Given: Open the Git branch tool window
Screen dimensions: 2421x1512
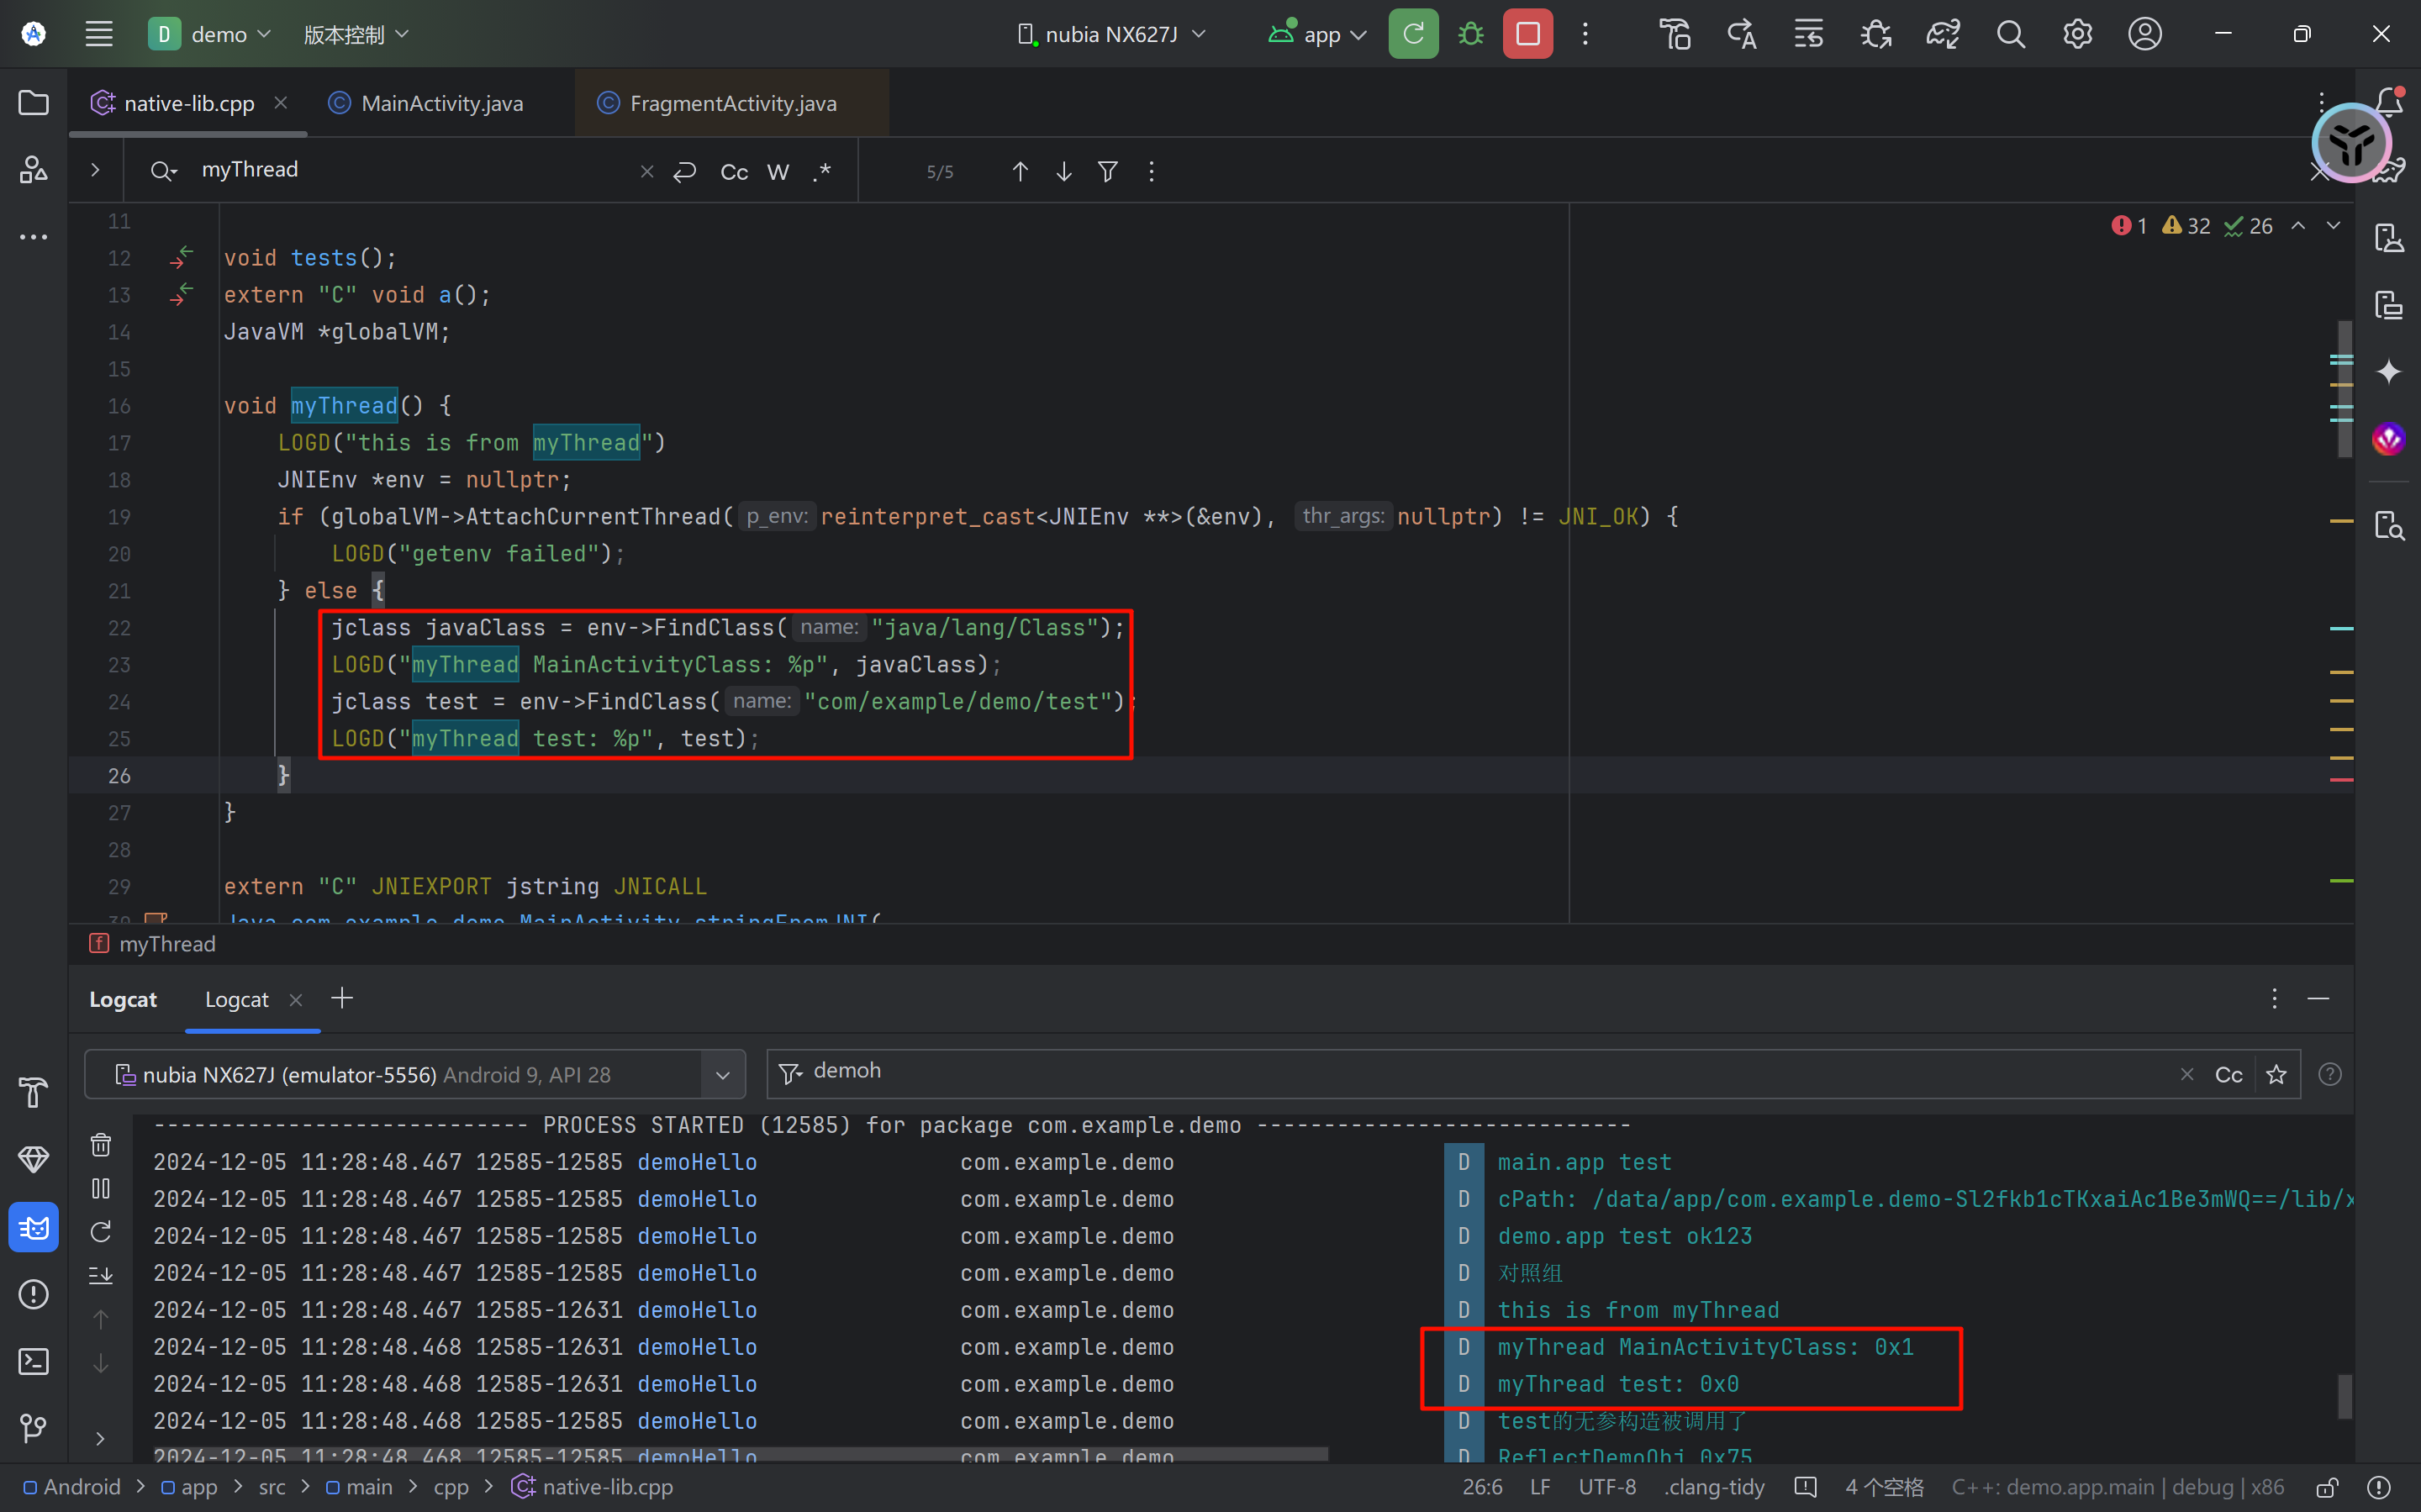Looking at the screenshot, I should [33, 1427].
